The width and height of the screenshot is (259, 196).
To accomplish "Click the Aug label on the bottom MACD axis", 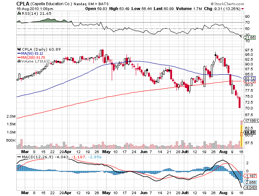I will 223,193.
